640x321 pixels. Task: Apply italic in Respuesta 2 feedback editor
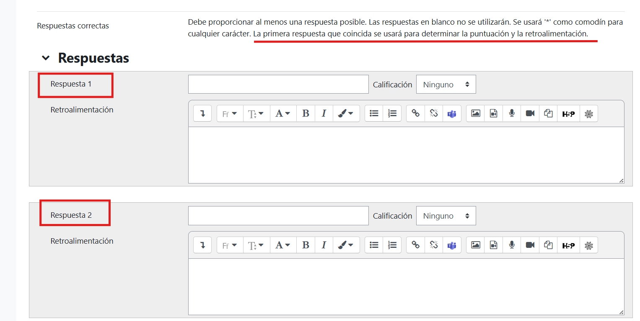click(x=324, y=245)
